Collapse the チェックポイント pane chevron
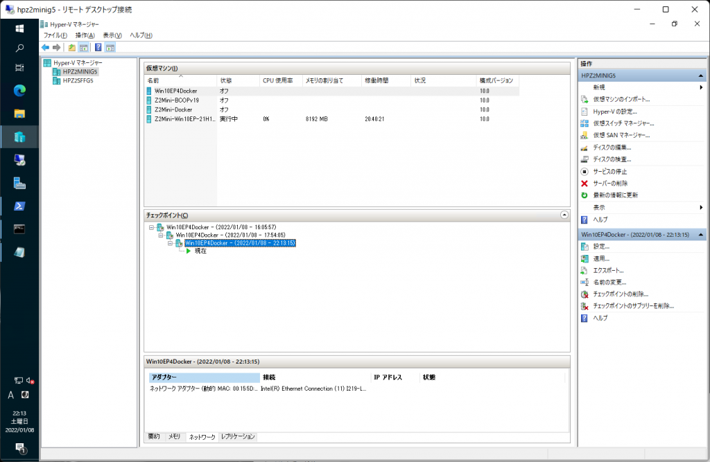This screenshot has height=462, width=710. (x=564, y=215)
